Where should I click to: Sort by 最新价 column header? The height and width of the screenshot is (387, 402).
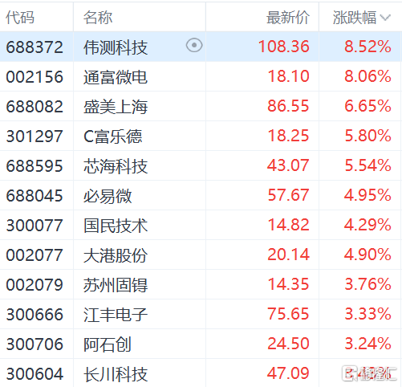pyautogui.click(x=288, y=18)
